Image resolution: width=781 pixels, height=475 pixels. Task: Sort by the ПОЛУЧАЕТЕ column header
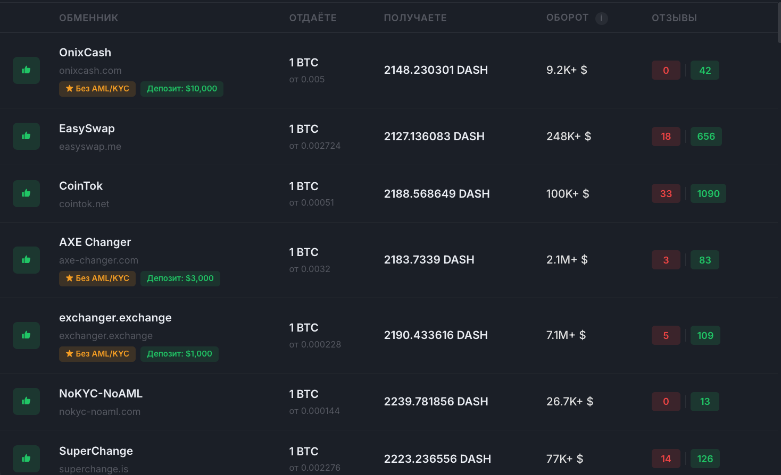click(415, 18)
